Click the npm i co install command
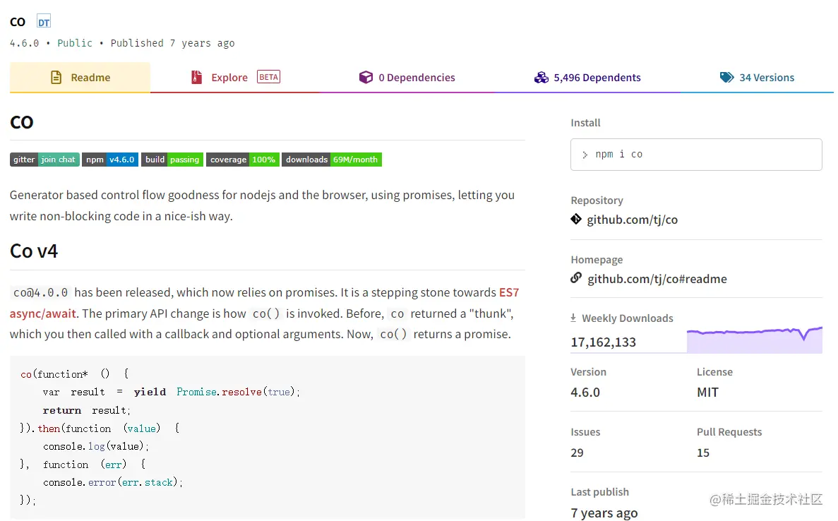This screenshot has width=838, height=521. (x=618, y=154)
